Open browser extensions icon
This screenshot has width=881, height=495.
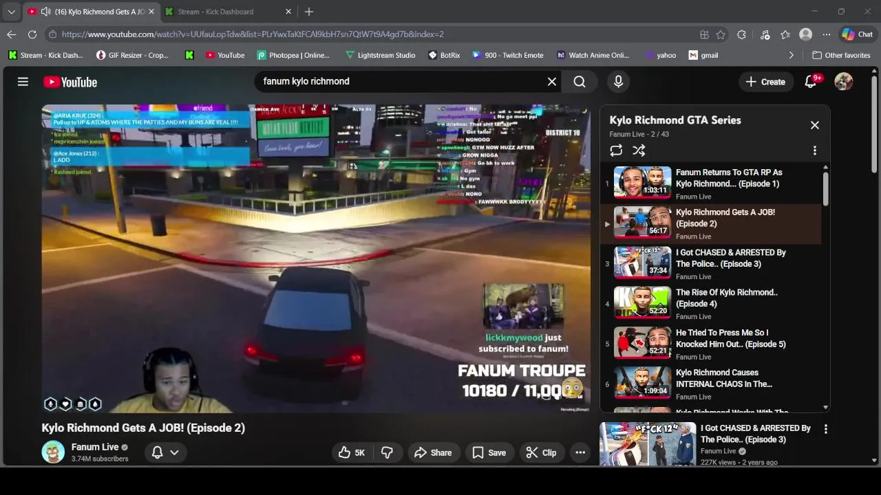[x=741, y=34]
